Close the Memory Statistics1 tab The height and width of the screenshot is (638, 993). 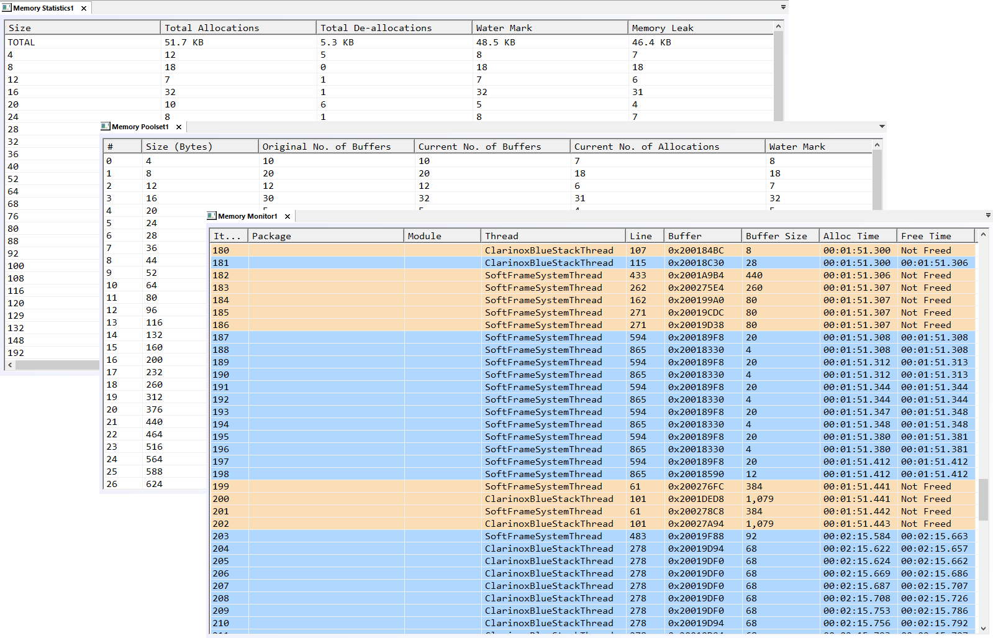pyautogui.click(x=84, y=8)
